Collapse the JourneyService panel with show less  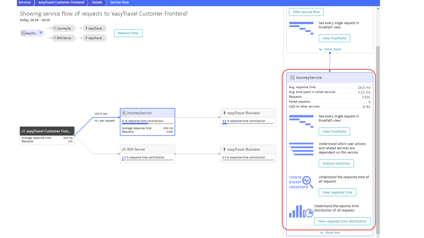pyautogui.click(x=330, y=233)
